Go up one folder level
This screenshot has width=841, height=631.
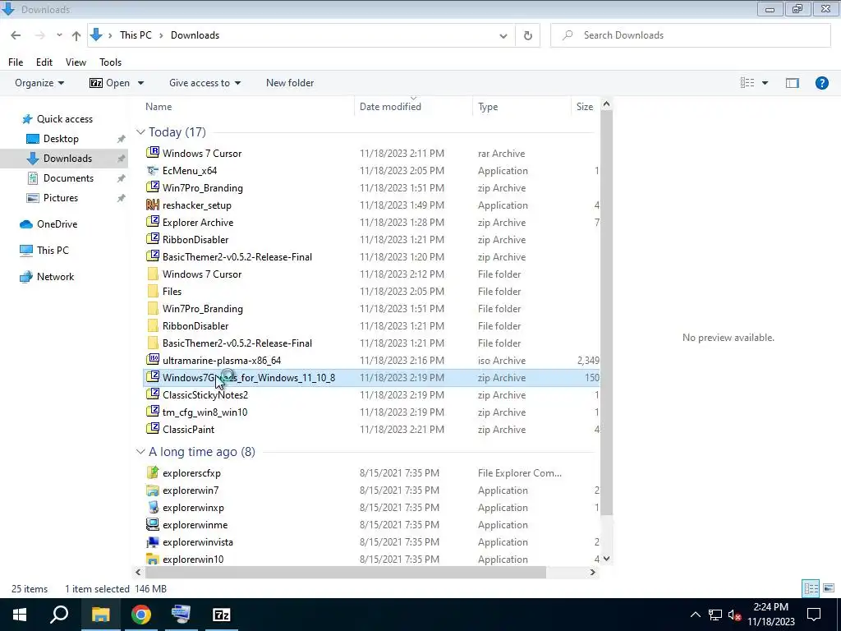[76, 35]
